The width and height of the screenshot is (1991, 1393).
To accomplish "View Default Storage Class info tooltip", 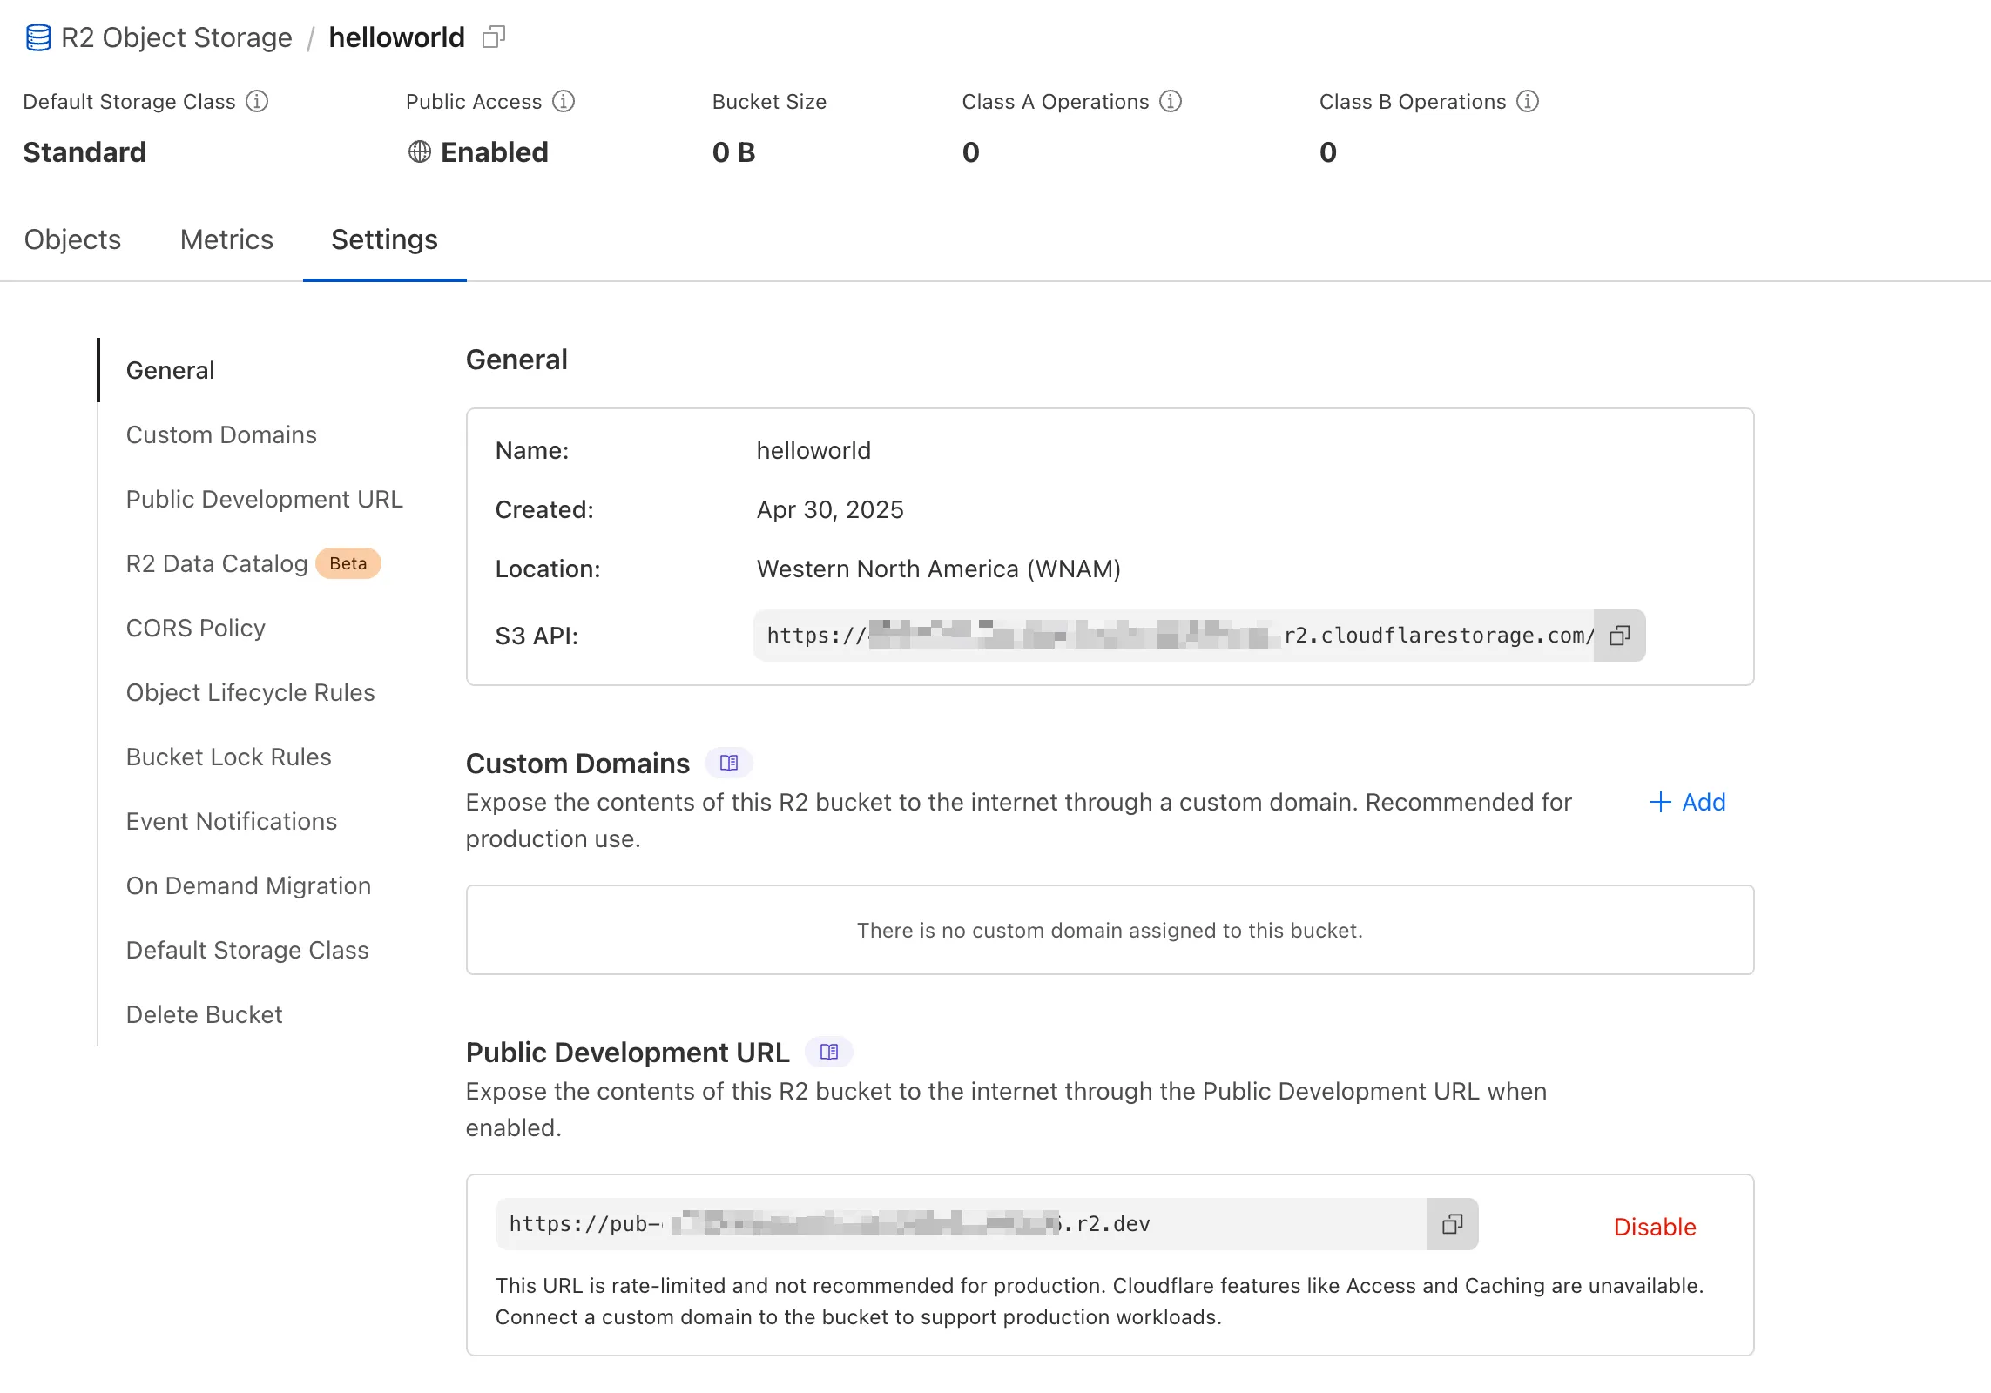I will point(257,101).
